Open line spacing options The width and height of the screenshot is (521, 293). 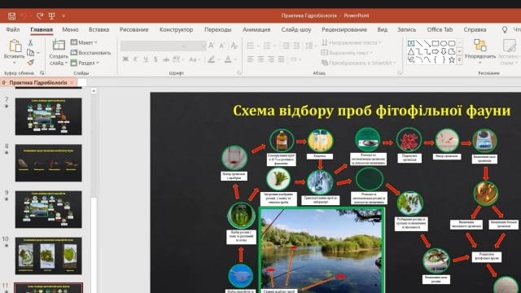click(x=311, y=46)
